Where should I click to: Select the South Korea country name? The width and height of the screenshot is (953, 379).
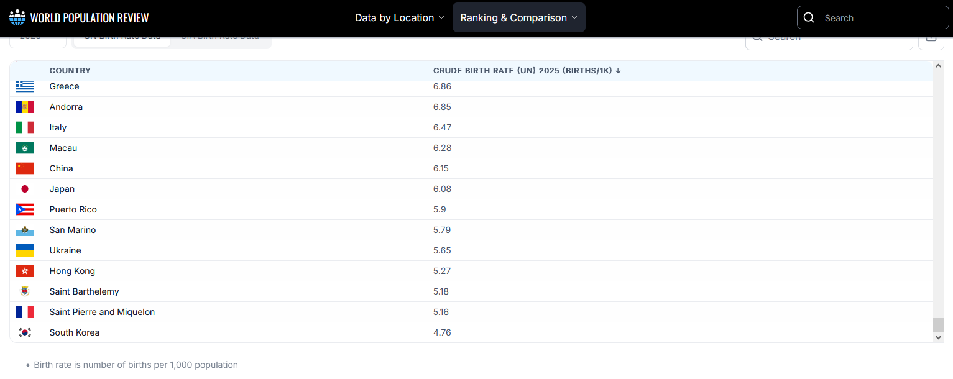(75, 332)
